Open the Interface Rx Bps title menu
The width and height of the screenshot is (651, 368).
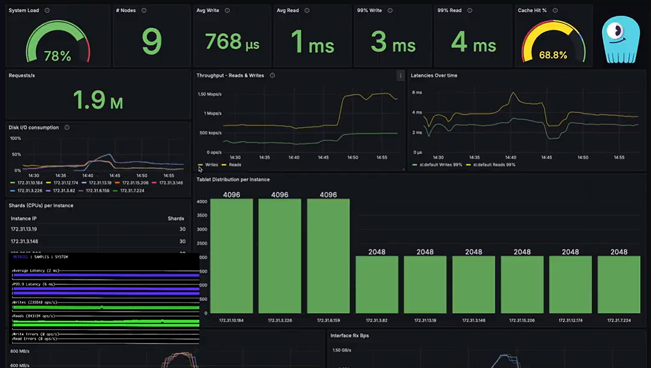point(350,335)
